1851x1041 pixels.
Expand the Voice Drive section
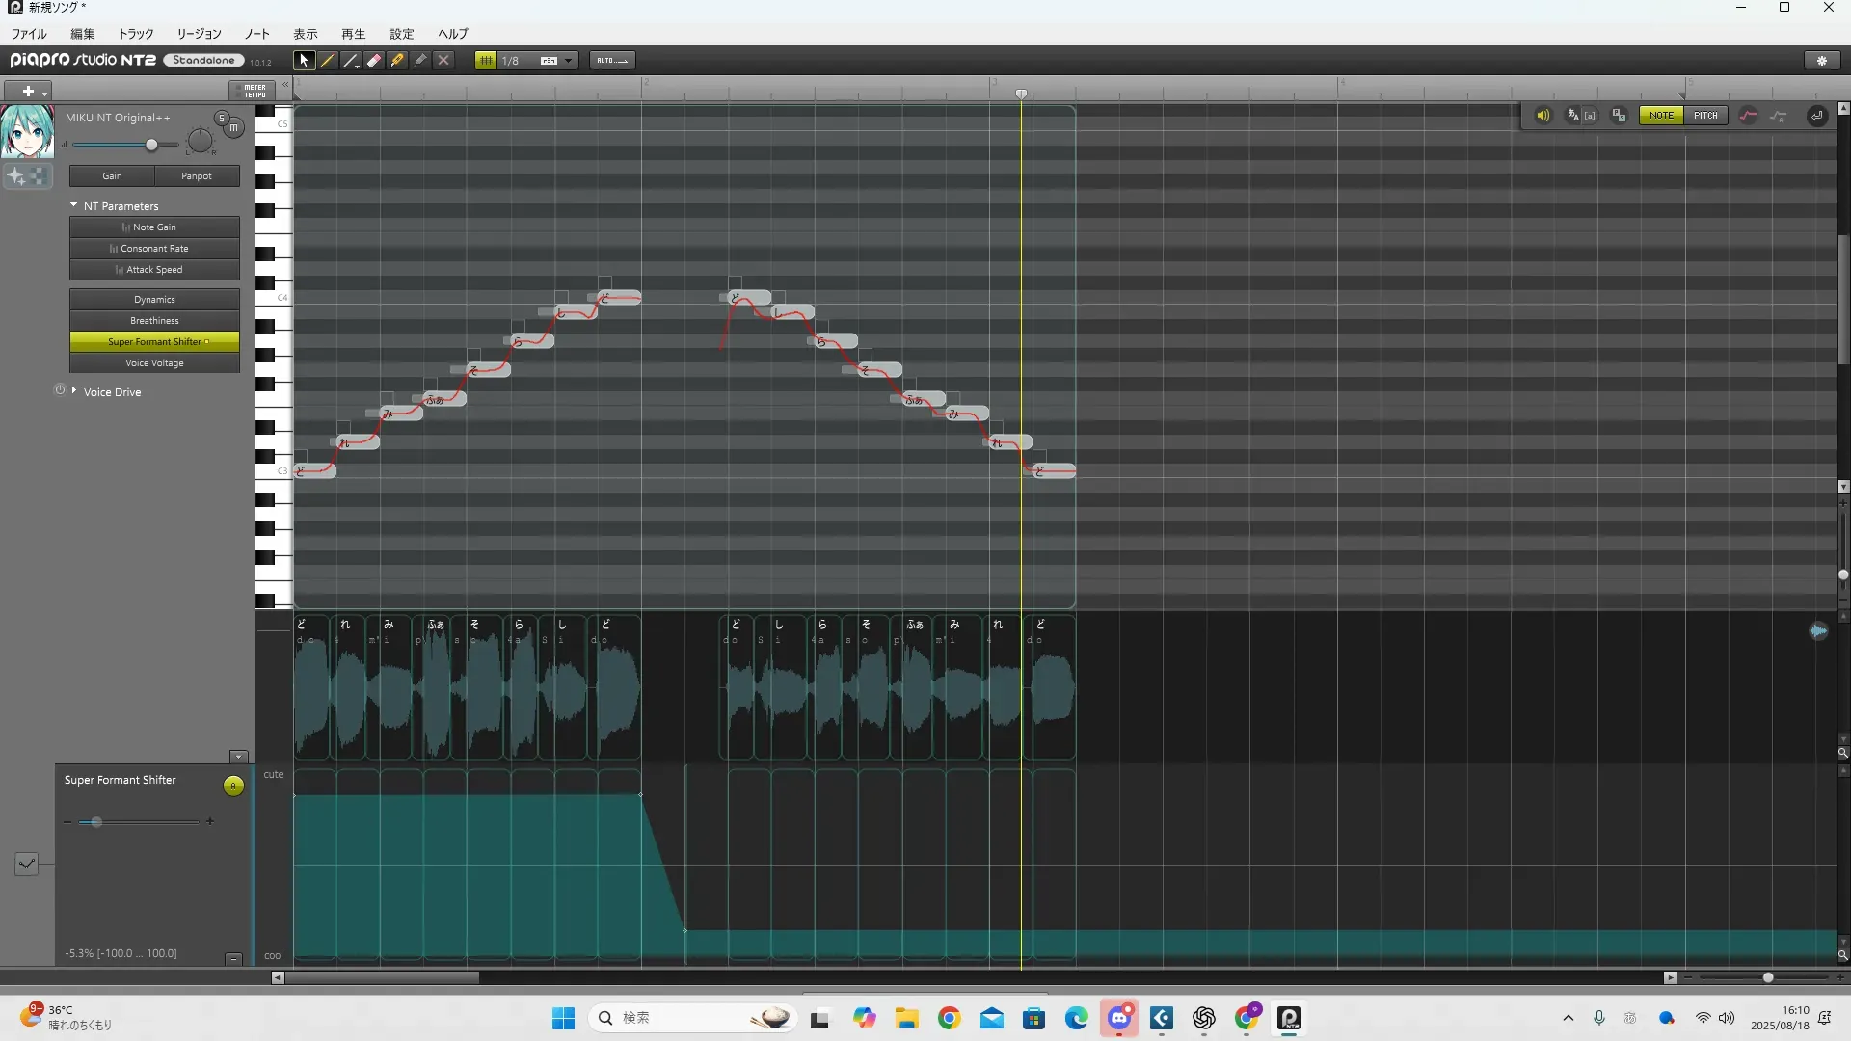[x=74, y=390]
